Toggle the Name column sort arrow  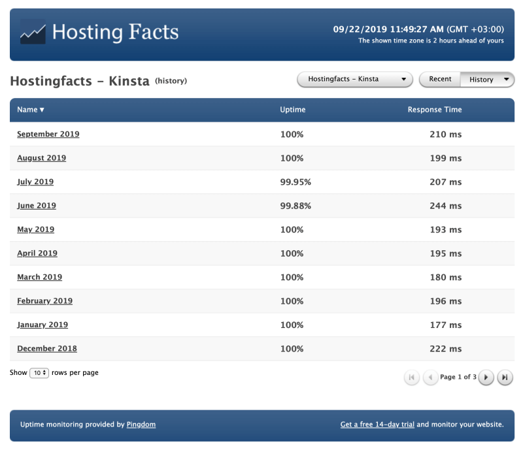click(42, 110)
